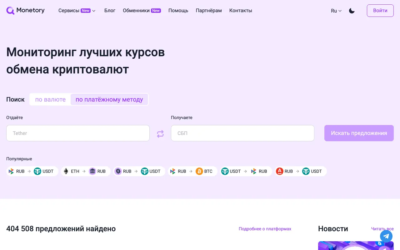Screen dimensions: 400x250
Task: Open Контакты menu item
Action: (241, 11)
